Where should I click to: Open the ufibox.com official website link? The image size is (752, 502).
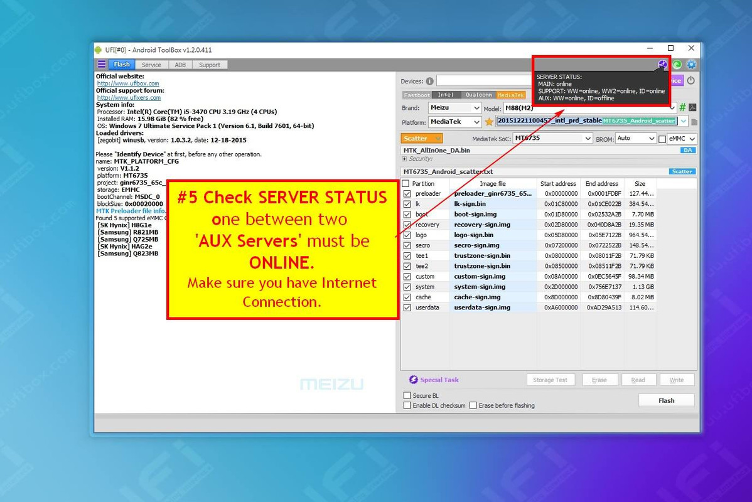(x=128, y=83)
